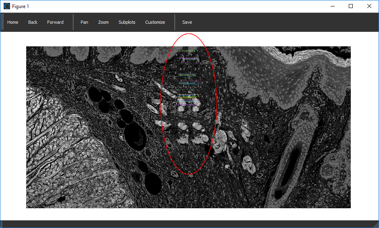Close the Figure 1 window

(369, 6)
